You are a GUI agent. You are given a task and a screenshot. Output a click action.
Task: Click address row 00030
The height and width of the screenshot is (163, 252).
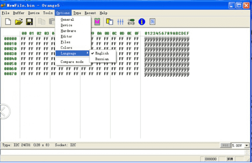pyautogui.click(x=10, y=53)
